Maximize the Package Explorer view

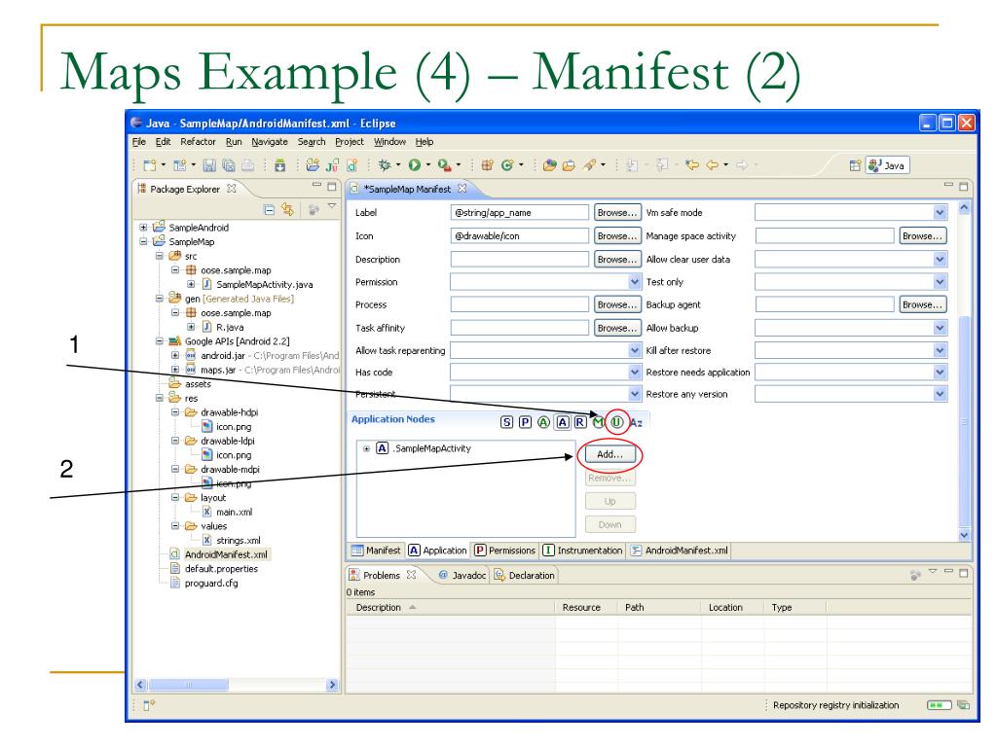[x=332, y=186]
